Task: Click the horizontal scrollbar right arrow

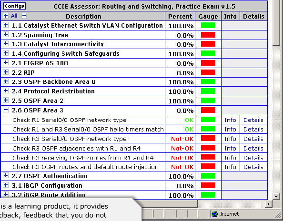Action: 269,204
